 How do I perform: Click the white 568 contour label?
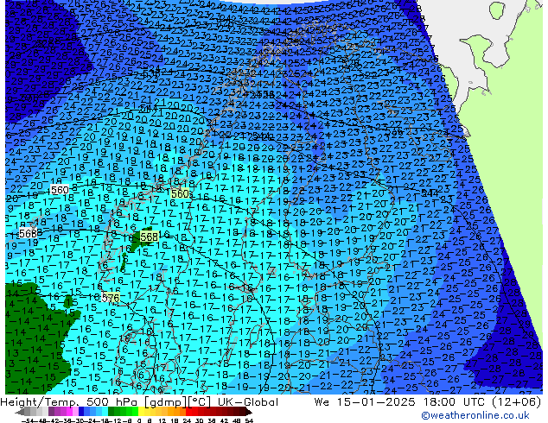[x=28, y=233]
